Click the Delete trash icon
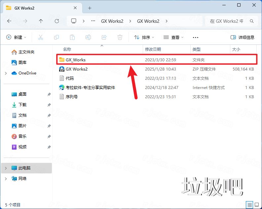The height and width of the screenshot is (209, 262). pos(120,37)
